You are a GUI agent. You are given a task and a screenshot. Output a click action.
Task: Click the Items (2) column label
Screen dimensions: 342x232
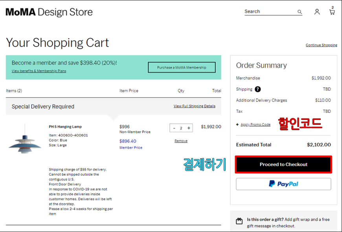tap(14, 91)
